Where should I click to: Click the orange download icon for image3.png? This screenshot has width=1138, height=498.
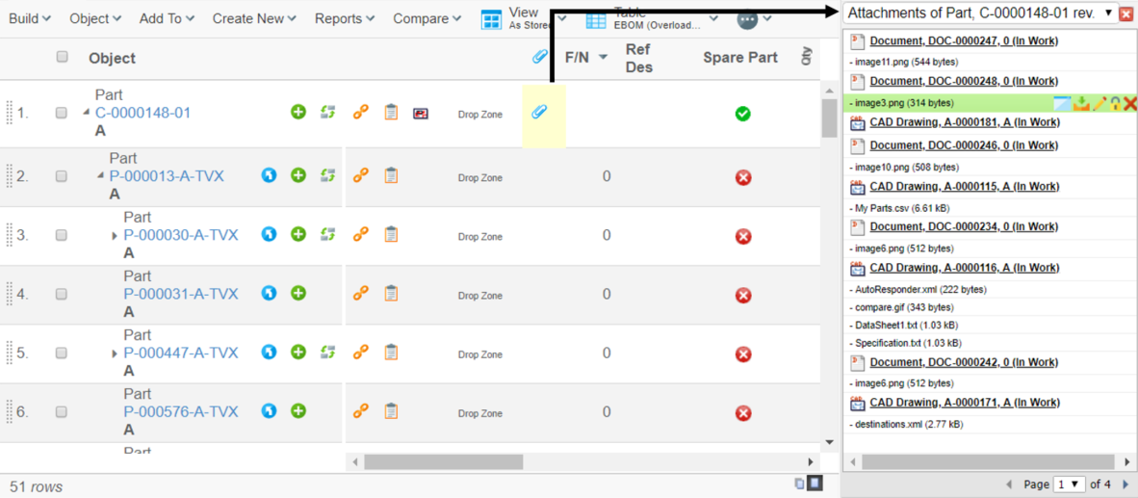click(x=1081, y=103)
